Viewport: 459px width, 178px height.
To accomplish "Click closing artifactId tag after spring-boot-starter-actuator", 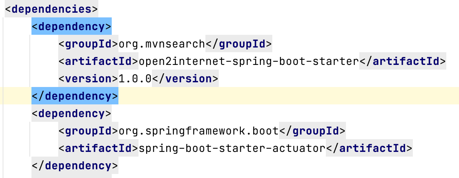I will (x=369, y=148).
